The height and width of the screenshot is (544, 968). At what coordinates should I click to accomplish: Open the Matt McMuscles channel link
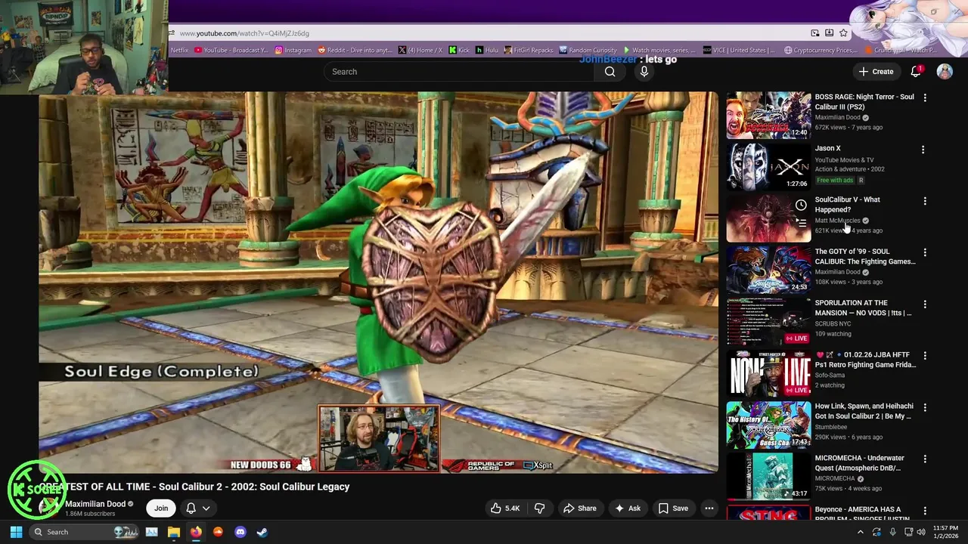[x=837, y=221]
